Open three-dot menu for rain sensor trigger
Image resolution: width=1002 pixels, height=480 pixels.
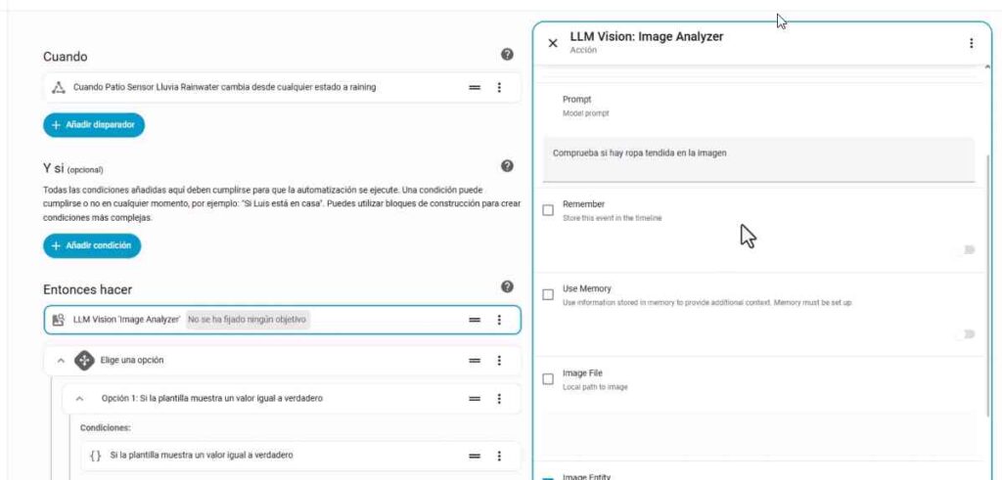[x=499, y=87]
